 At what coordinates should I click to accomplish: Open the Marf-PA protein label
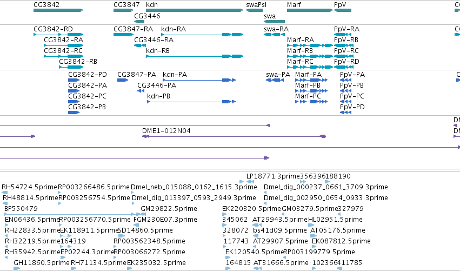coord(308,75)
